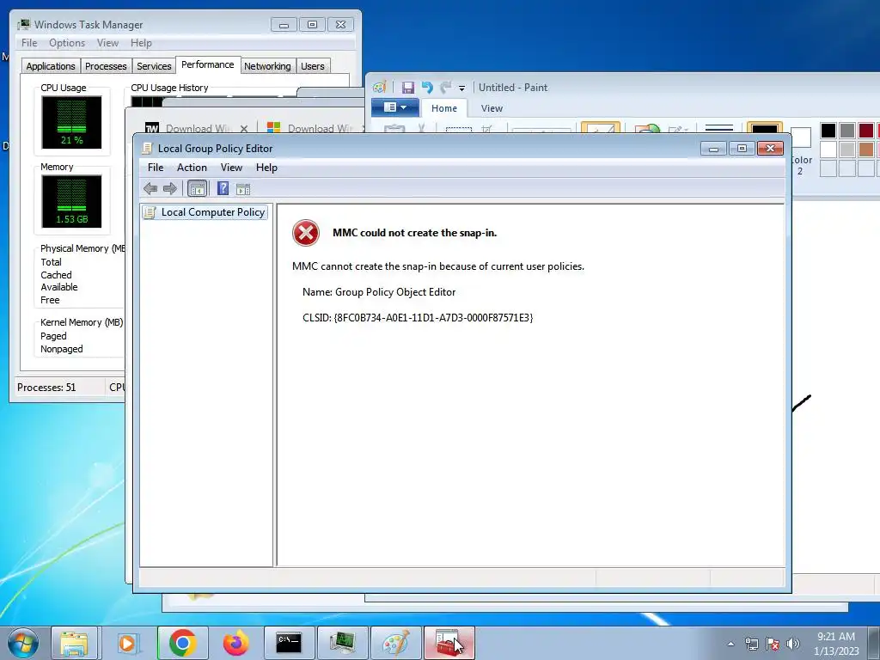Click the CLSID text in error message
The width and height of the screenshot is (880, 660).
[x=418, y=318]
